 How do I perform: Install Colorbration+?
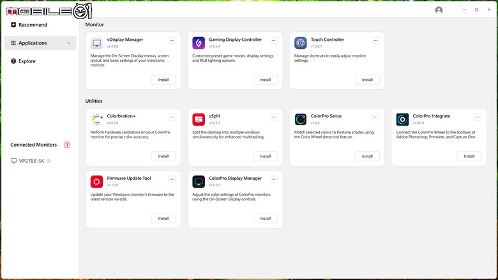coord(163,156)
